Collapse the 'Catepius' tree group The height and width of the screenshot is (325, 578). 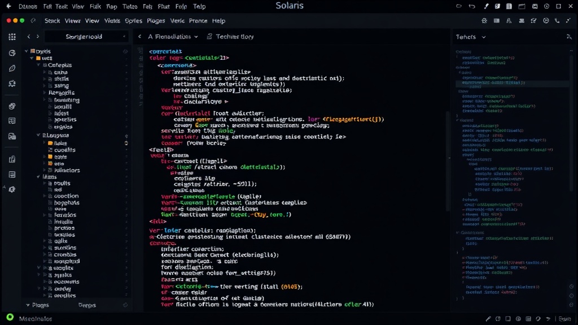(x=38, y=65)
